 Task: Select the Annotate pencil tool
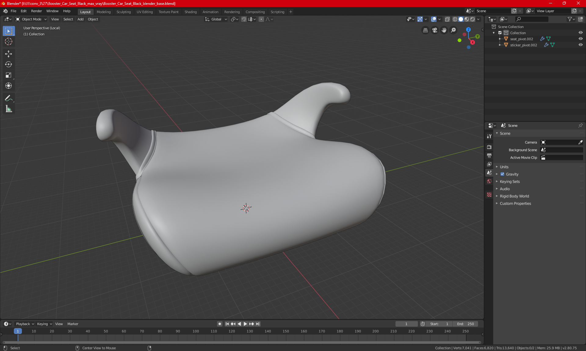tap(9, 98)
